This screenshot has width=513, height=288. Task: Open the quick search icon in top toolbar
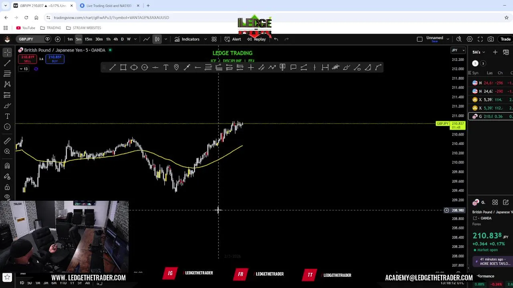click(x=459, y=39)
